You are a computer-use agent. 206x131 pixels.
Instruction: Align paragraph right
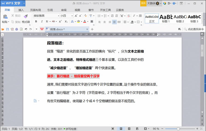(x=110, y=22)
